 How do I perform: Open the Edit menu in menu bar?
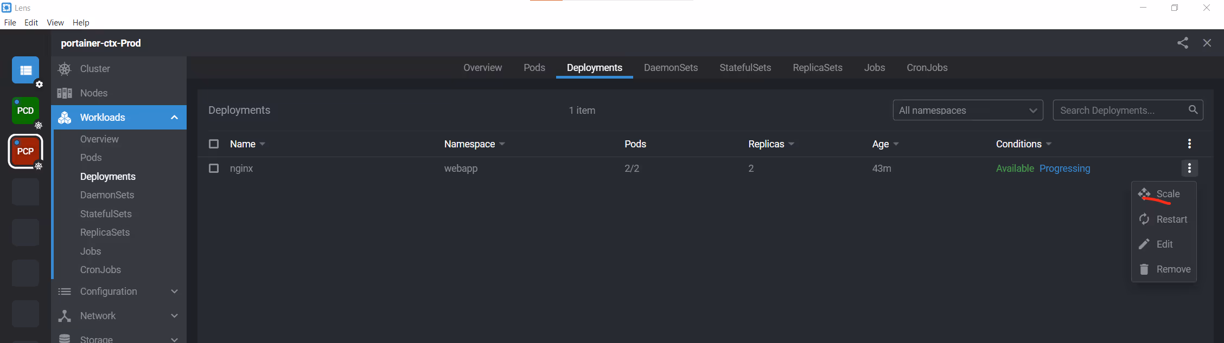[31, 23]
